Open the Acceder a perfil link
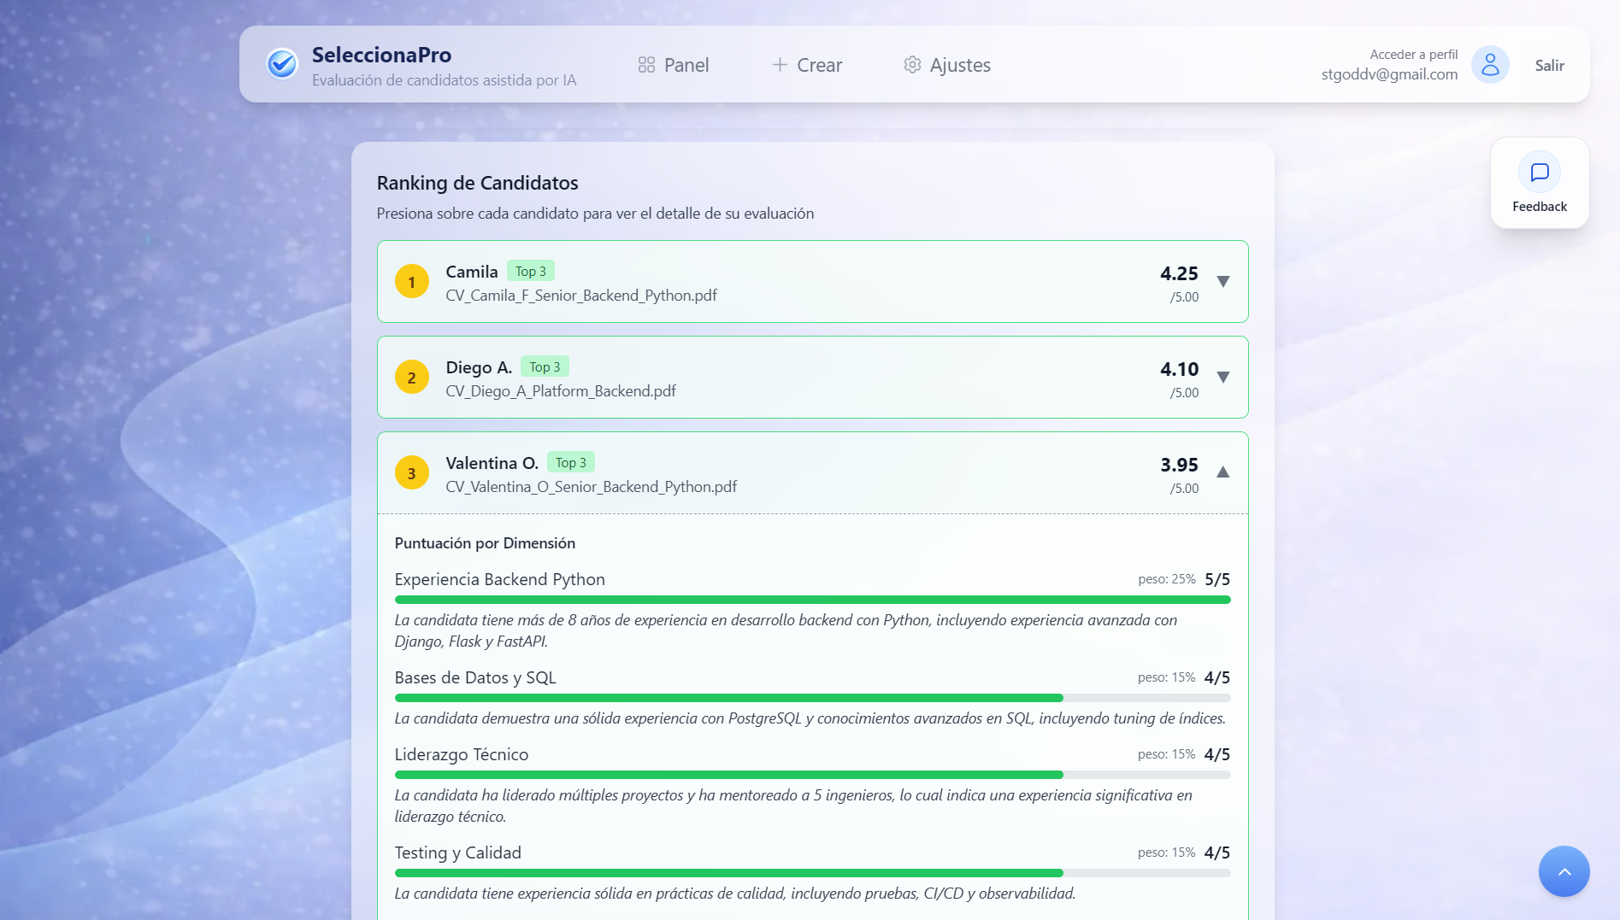The width and height of the screenshot is (1620, 920). point(1412,54)
